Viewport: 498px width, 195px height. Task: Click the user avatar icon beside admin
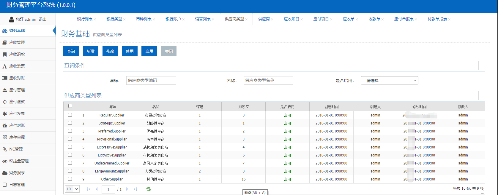12,20
